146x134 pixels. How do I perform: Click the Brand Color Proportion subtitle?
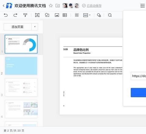pos(82,53)
